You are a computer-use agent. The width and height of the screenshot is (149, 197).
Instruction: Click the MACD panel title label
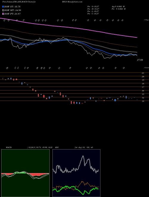click(x=9, y=147)
